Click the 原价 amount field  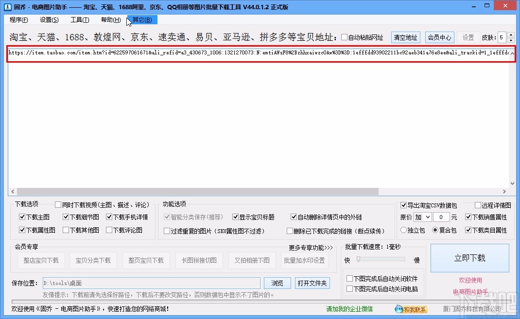click(441, 218)
